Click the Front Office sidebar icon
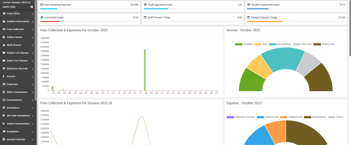The image size is (351, 145). coord(4,14)
